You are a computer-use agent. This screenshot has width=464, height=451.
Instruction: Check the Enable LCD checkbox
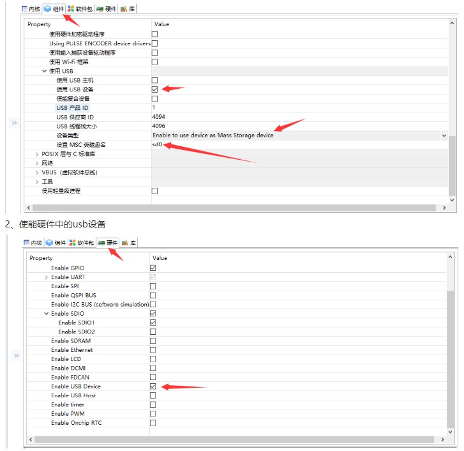[153, 359]
